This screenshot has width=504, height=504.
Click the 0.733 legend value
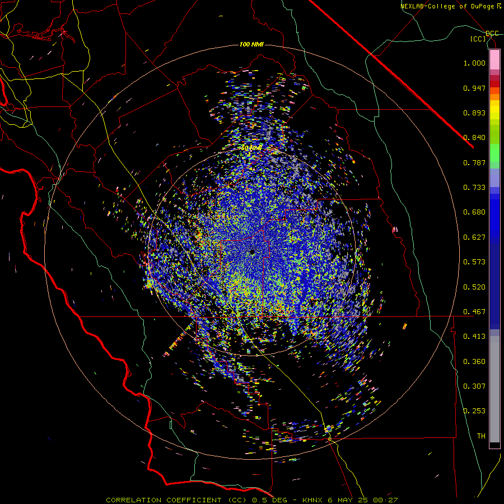click(x=474, y=188)
